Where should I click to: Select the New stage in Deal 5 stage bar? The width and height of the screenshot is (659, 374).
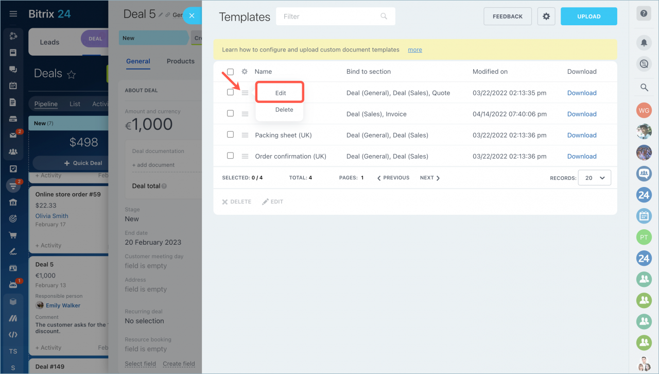coord(153,38)
